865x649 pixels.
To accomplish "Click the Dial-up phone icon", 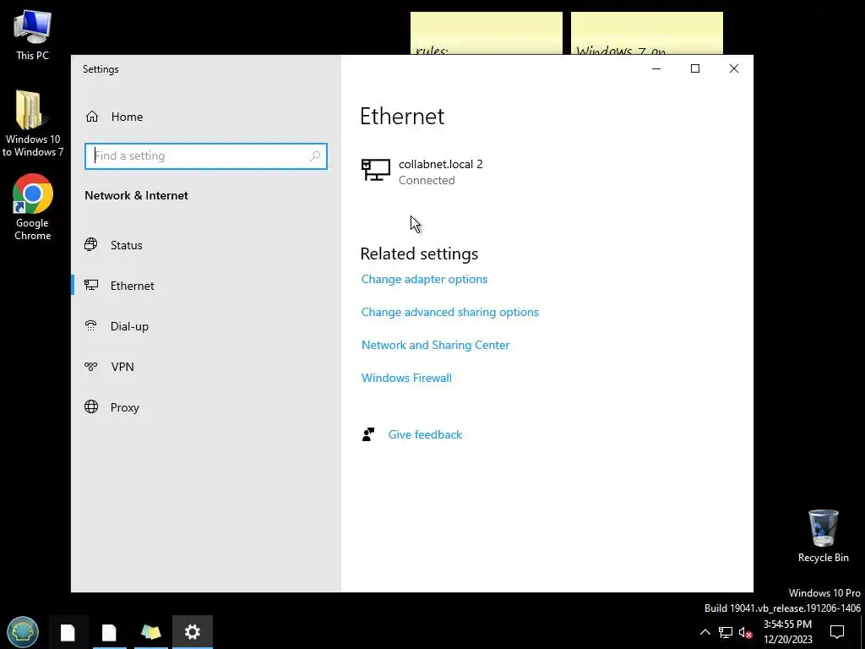I will [91, 325].
